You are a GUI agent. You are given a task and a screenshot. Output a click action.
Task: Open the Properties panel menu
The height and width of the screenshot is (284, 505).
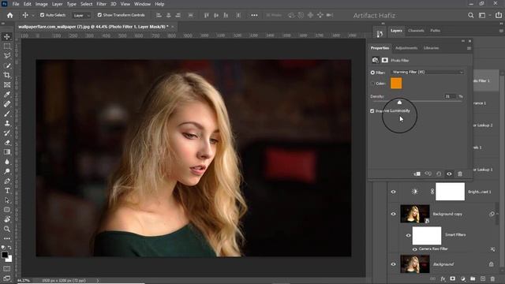tap(469, 48)
